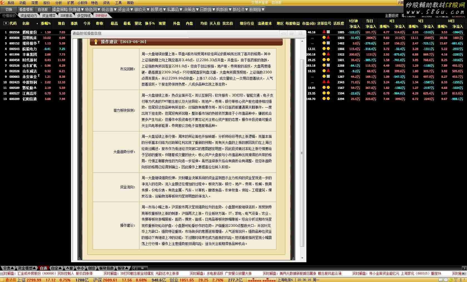Screen dimensions: 467x282
Task: Click the red triangle signal for 丰林集团
Action: (x=328, y=54)
